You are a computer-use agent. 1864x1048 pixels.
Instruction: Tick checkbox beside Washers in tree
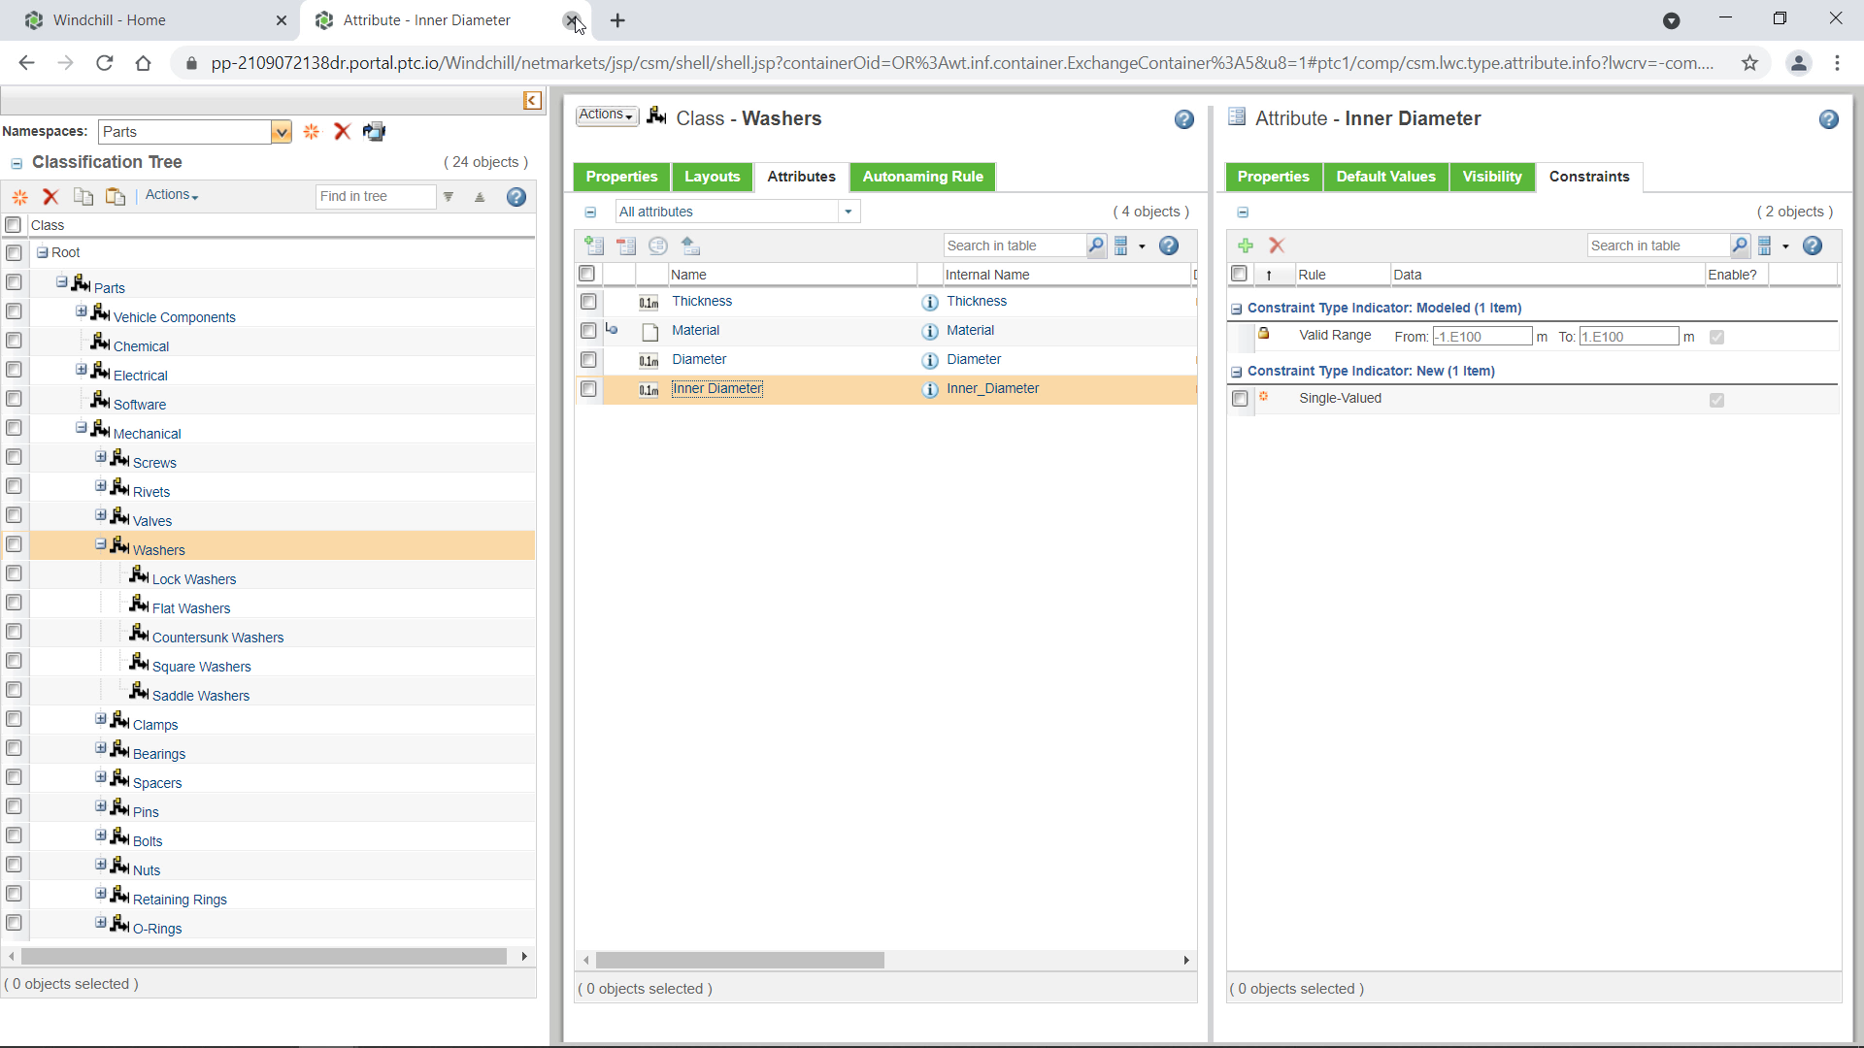pyautogui.click(x=14, y=544)
